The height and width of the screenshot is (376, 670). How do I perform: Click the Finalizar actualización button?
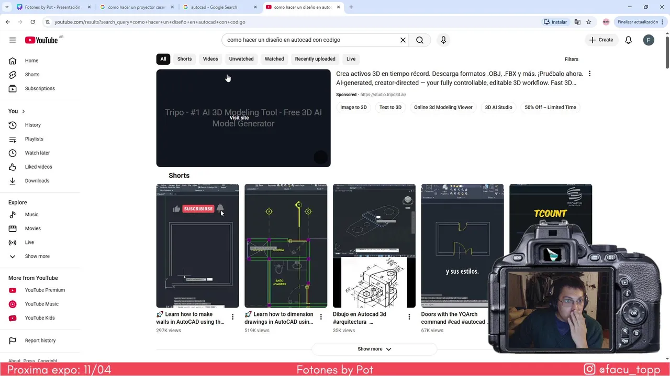click(x=641, y=22)
